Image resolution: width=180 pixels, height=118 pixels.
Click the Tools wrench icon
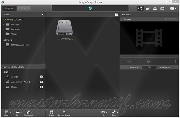point(114,112)
